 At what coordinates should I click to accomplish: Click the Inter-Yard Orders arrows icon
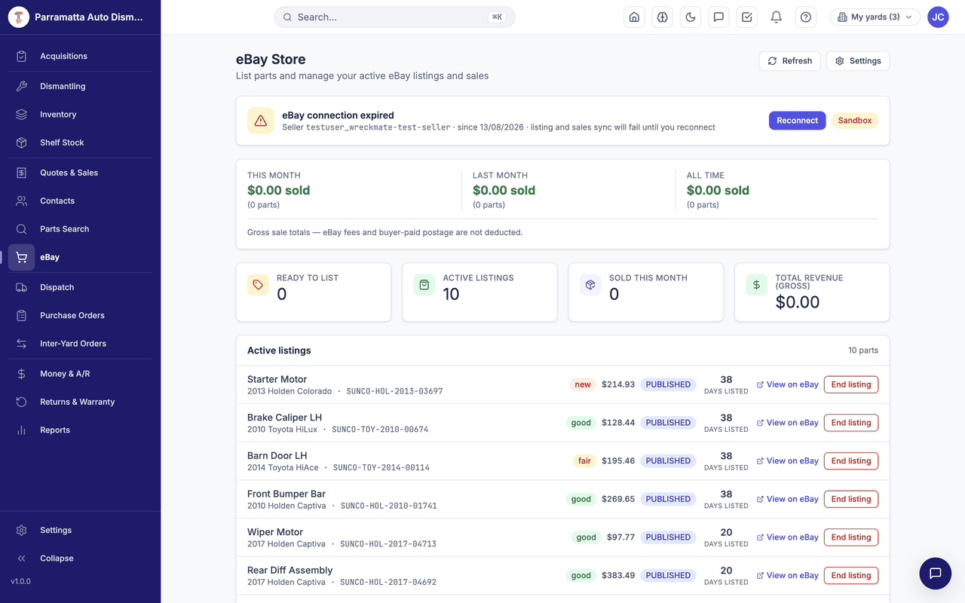click(22, 344)
